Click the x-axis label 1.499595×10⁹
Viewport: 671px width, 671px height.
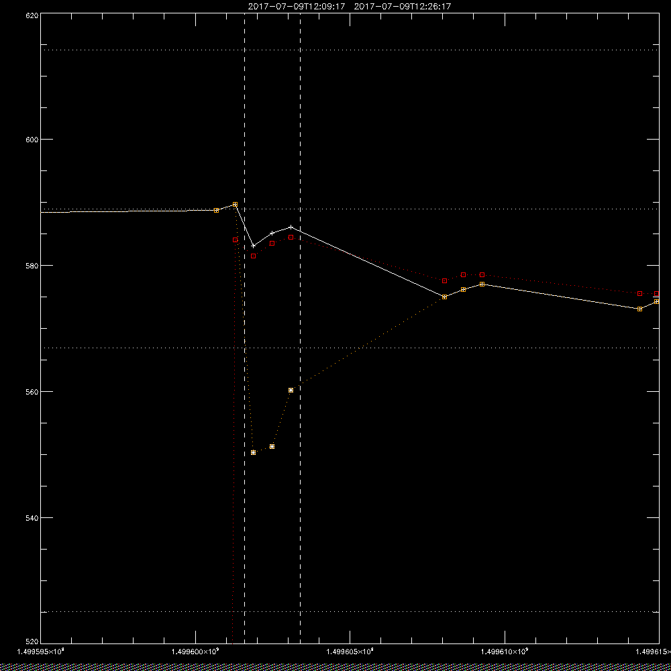click(41, 652)
